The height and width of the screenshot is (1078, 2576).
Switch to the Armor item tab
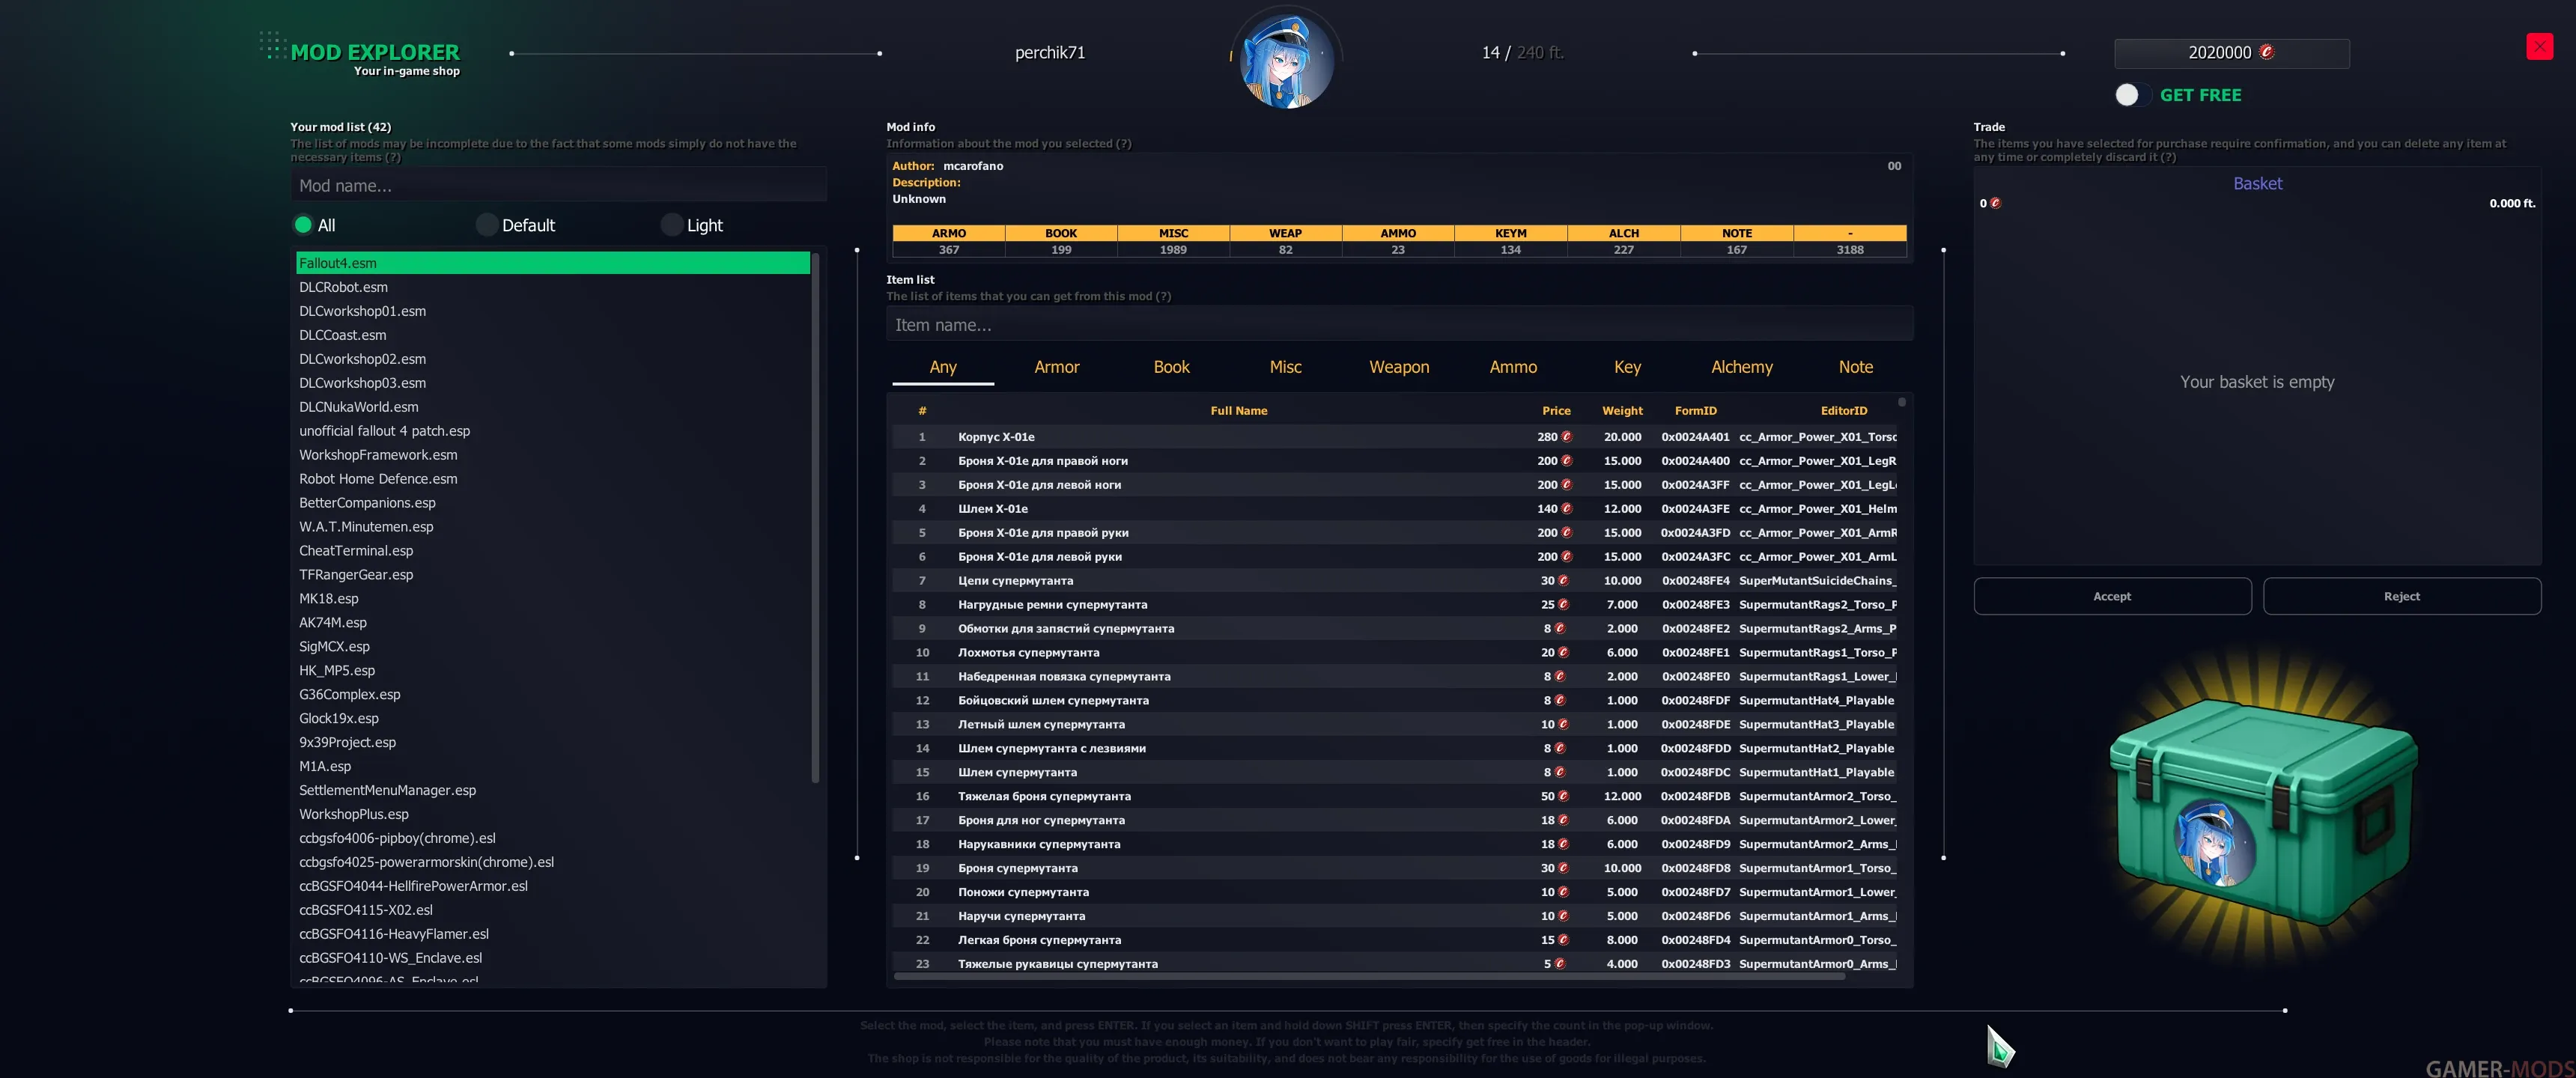click(x=1056, y=367)
